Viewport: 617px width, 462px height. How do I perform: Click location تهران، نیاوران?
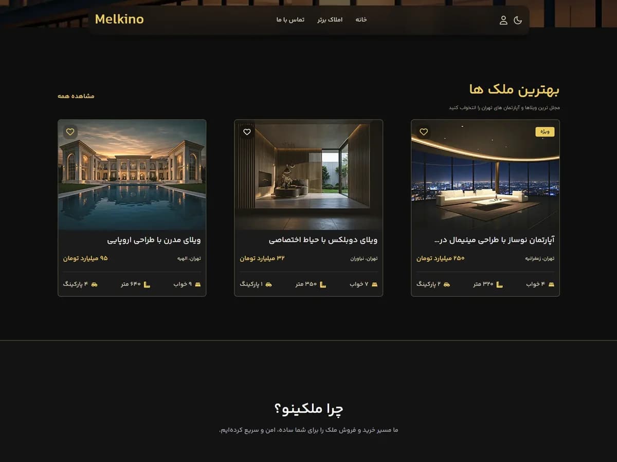(x=364, y=259)
